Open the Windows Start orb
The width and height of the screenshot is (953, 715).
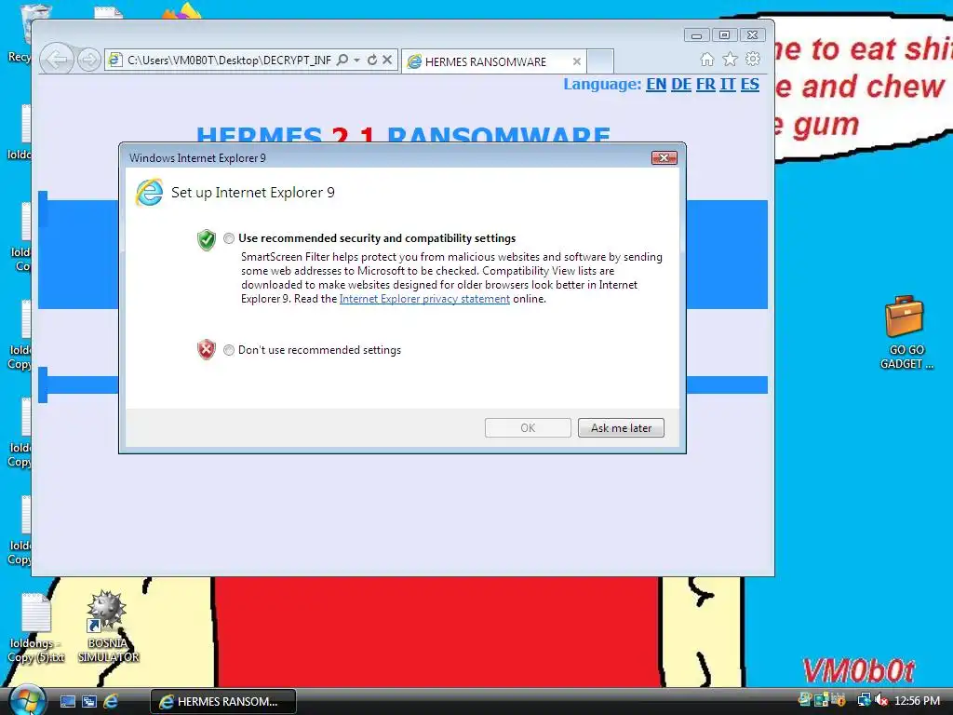(27, 701)
